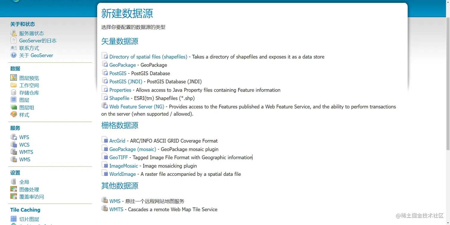Click the 图层预览 map icon

point(14,78)
